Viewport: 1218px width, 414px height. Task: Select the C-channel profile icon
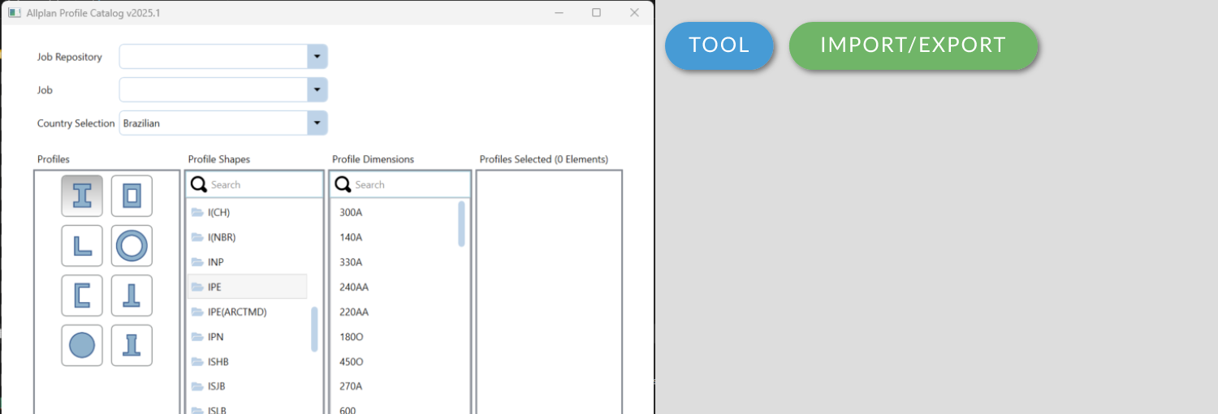pyautogui.click(x=82, y=295)
